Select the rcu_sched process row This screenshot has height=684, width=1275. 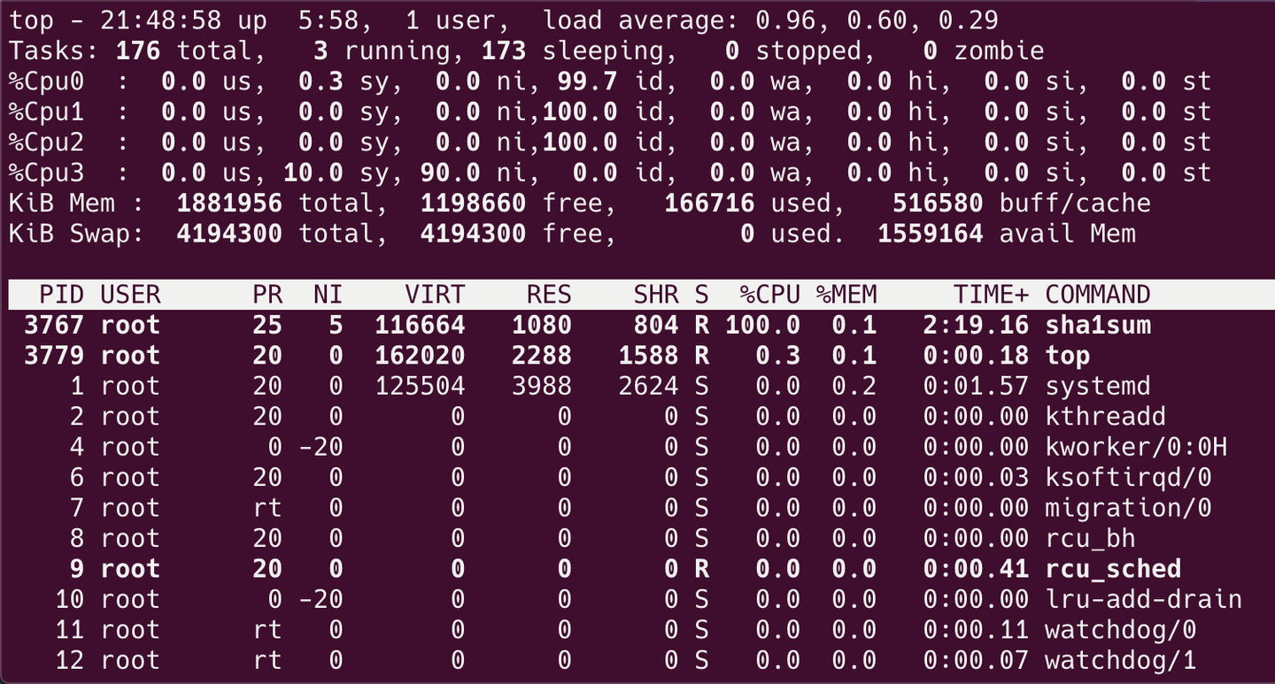point(620,569)
